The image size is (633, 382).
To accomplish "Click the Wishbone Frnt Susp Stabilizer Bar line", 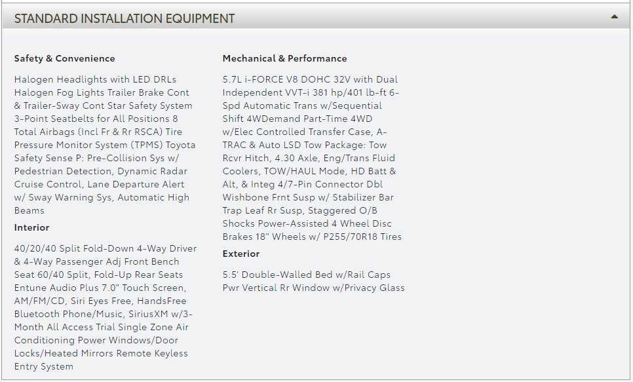I will click(x=307, y=197).
